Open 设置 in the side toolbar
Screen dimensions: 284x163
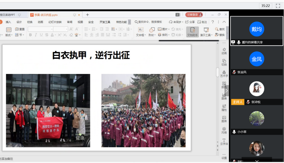(224, 156)
